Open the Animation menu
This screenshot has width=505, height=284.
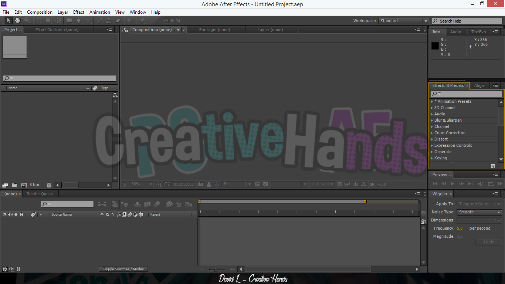pos(100,12)
